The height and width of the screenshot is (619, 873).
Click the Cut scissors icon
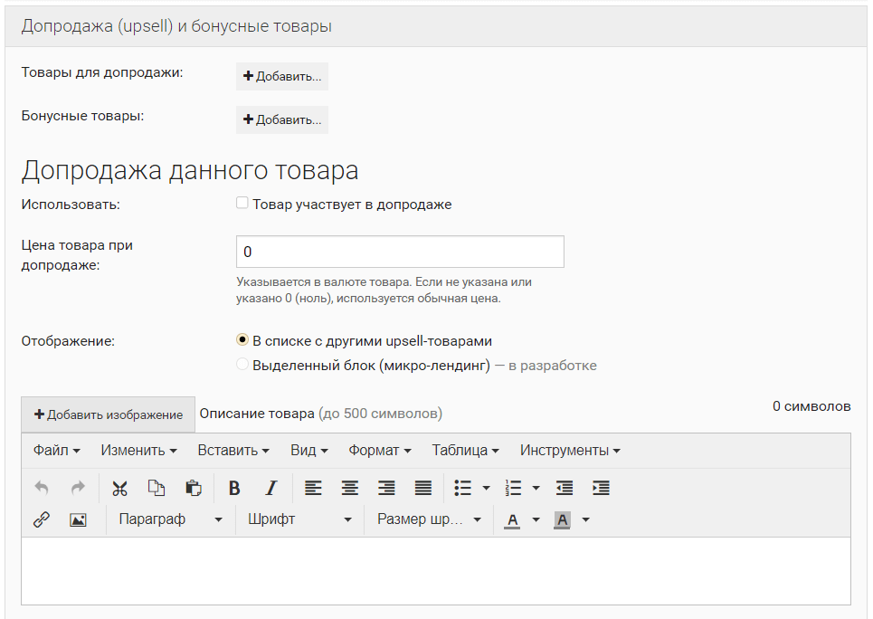[119, 488]
